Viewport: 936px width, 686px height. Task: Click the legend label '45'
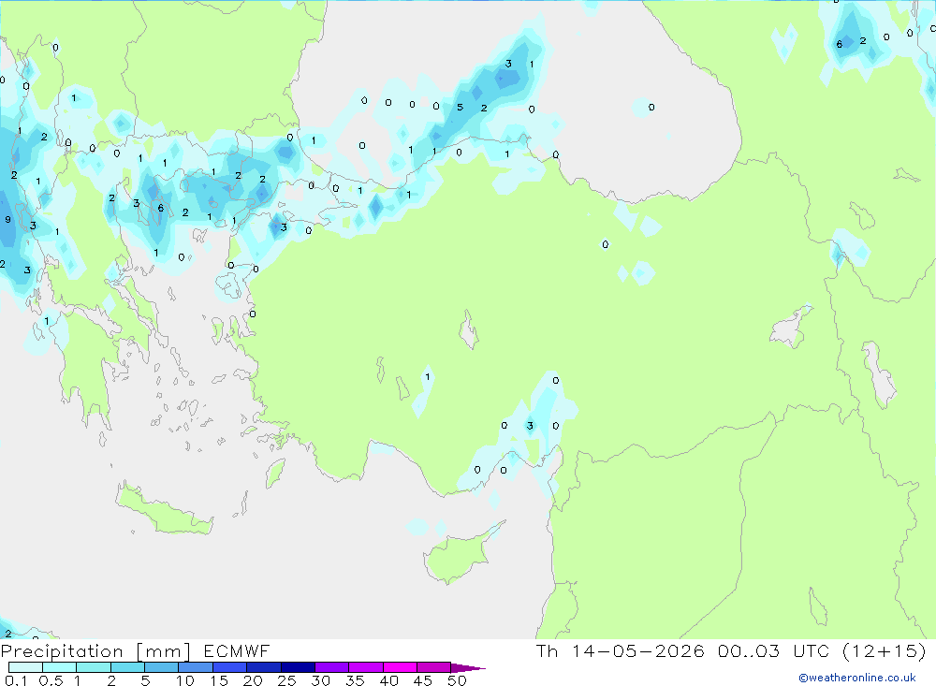point(423,680)
